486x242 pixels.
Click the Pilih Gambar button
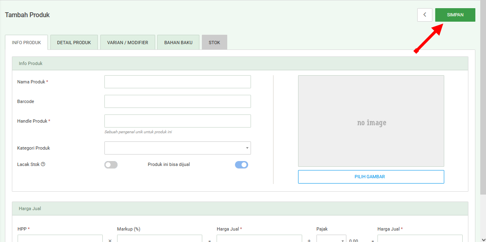click(371, 177)
